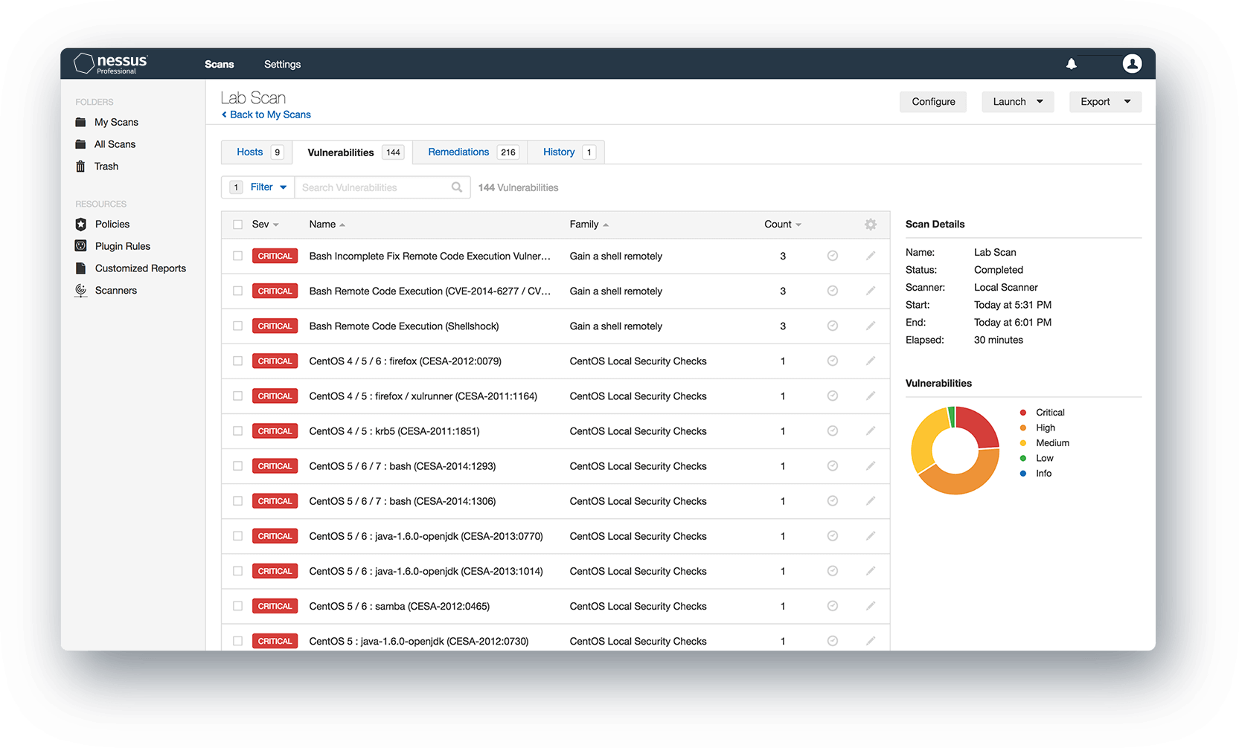Tick the select-all checkbox in table header

pyautogui.click(x=238, y=225)
